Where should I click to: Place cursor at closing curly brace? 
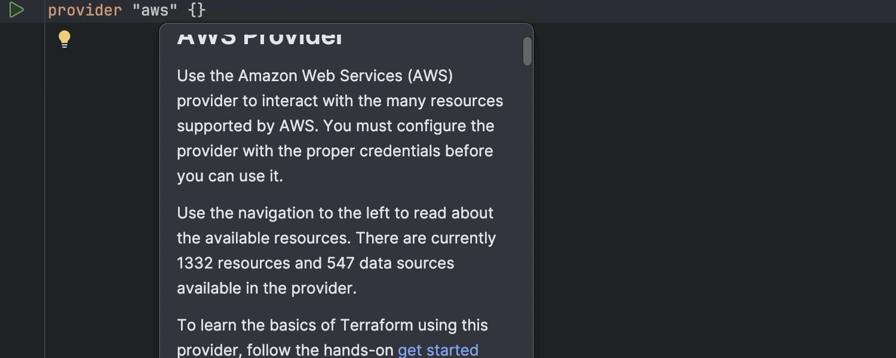[201, 11]
